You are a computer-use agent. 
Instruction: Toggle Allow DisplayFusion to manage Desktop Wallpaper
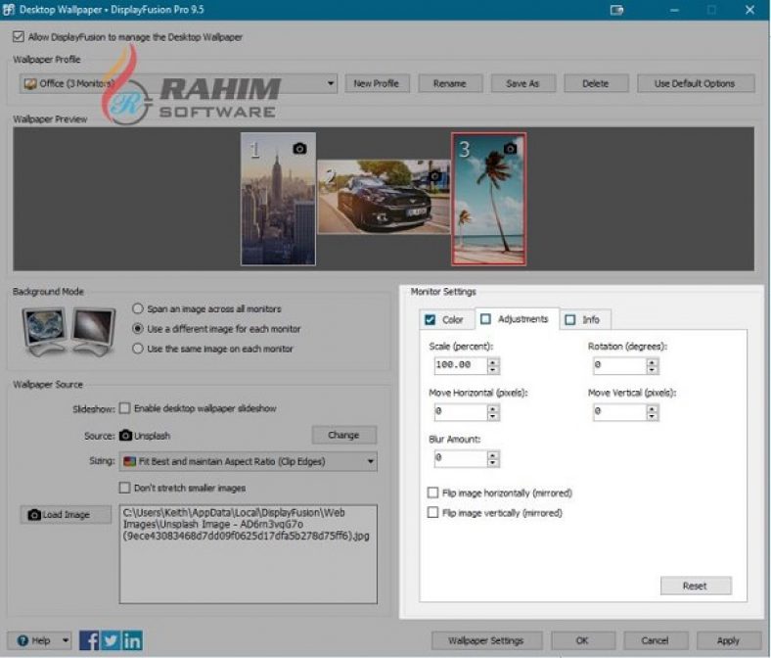(x=19, y=37)
